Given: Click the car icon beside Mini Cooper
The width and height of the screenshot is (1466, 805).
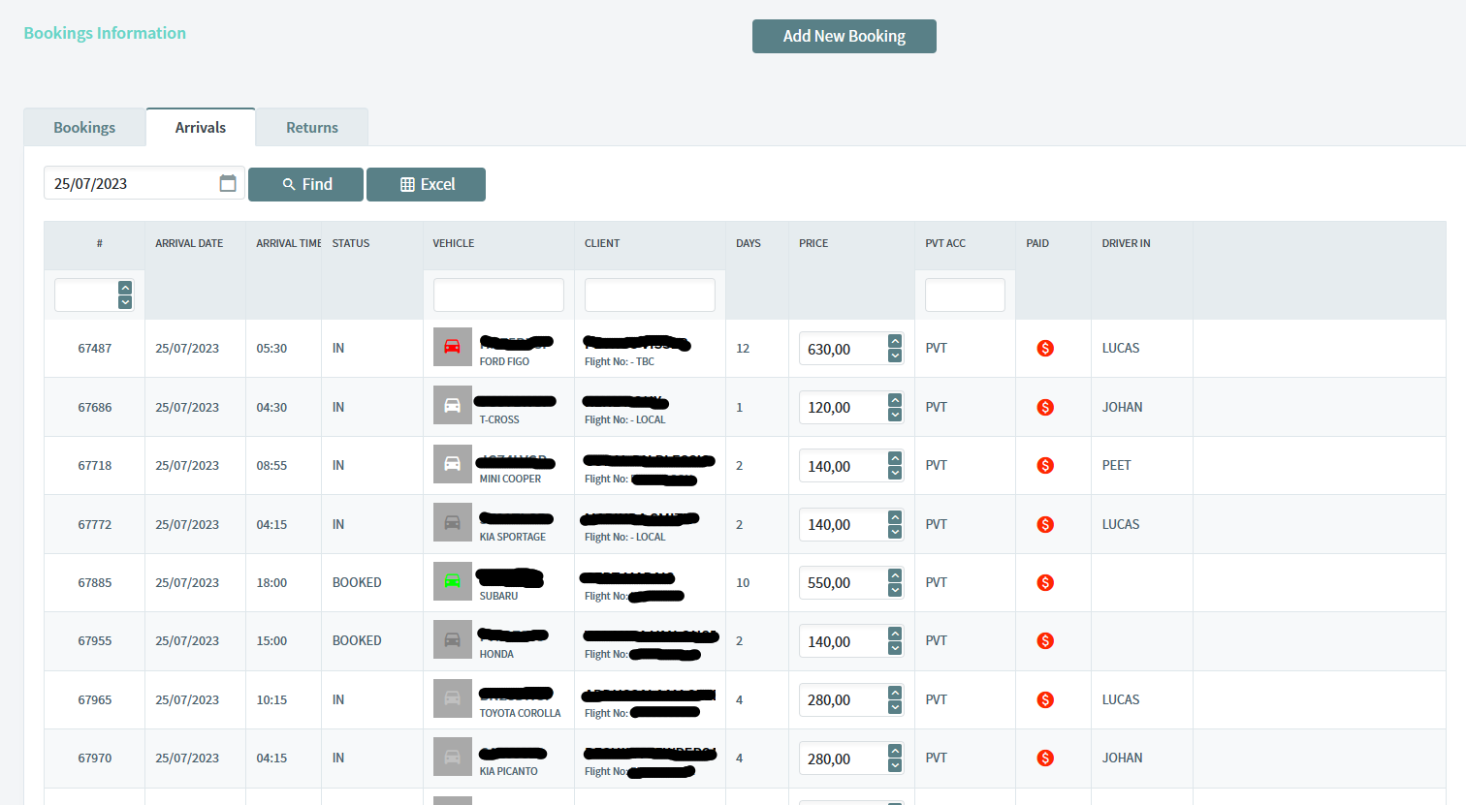Looking at the screenshot, I should pyautogui.click(x=452, y=464).
